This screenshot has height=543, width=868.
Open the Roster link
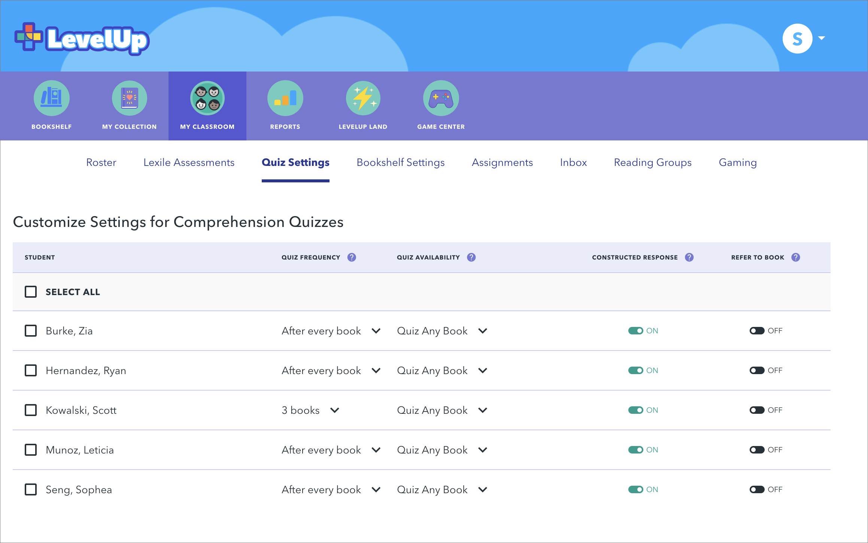pyautogui.click(x=101, y=162)
